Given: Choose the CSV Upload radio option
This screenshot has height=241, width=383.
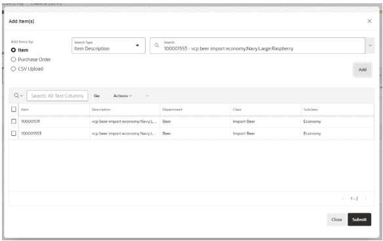Looking at the screenshot, I should tap(13, 69).
